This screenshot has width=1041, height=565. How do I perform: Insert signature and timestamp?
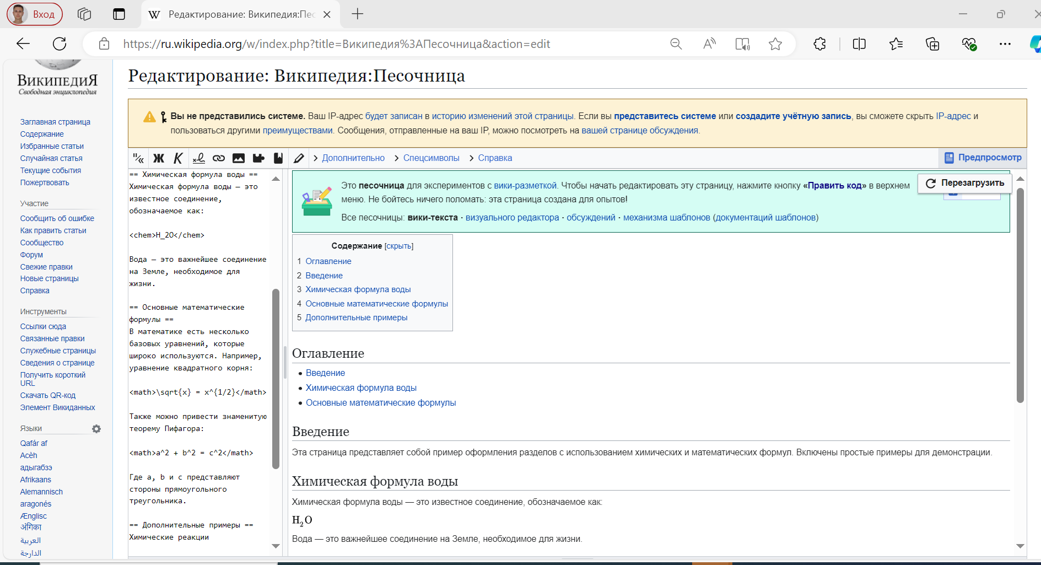pyautogui.click(x=198, y=158)
